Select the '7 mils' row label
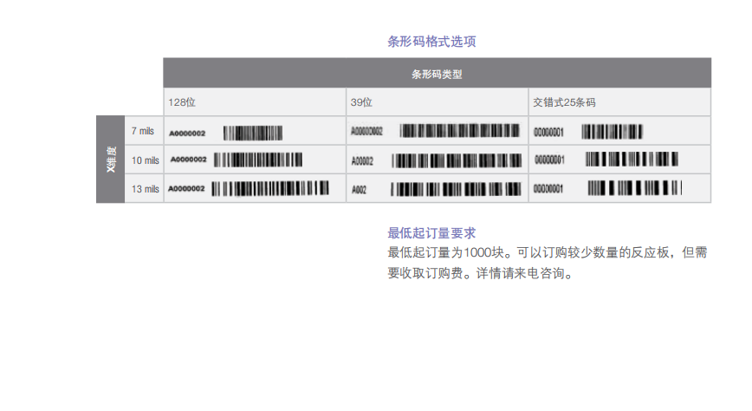The image size is (752, 411). [x=143, y=131]
